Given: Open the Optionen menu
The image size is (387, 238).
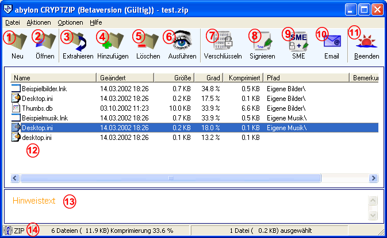Looking at the screenshot, I should (70, 22).
